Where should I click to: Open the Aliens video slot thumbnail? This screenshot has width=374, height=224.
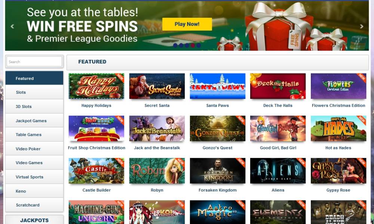click(x=278, y=171)
